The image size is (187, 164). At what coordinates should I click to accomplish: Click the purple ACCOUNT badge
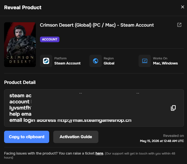[50, 39]
